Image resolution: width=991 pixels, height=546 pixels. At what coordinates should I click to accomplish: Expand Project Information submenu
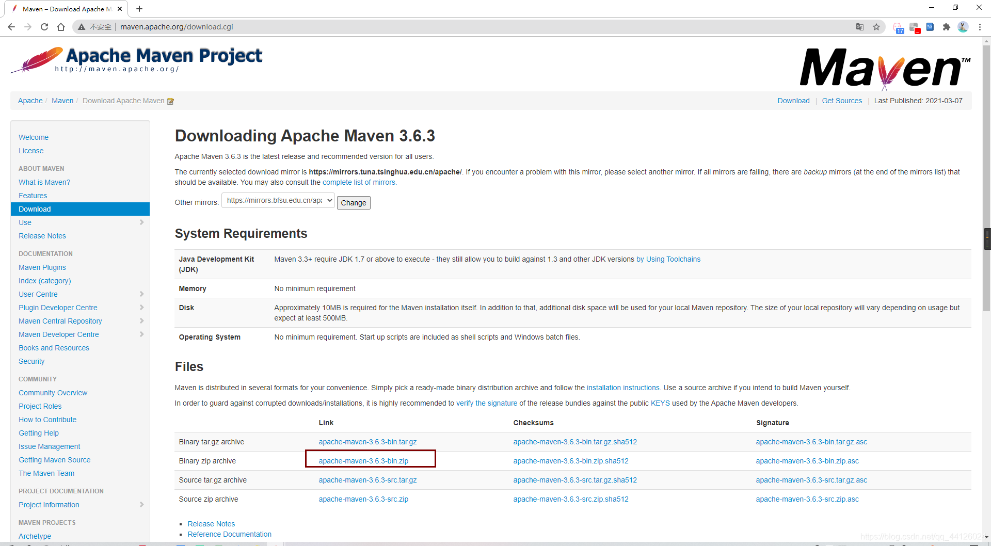[x=141, y=505]
